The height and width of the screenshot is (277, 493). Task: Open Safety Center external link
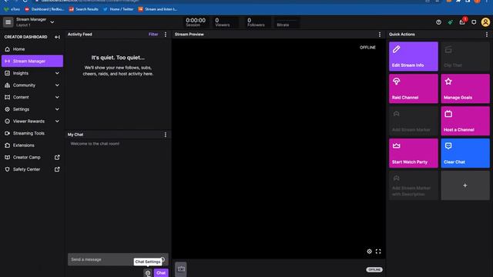[x=32, y=169]
